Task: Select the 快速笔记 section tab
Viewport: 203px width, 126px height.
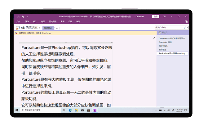Action: (x=48, y=28)
